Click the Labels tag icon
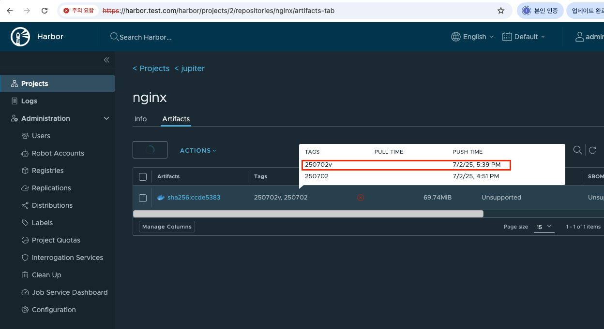Viewport: 604px width, 329px height. tap(25, 223)
